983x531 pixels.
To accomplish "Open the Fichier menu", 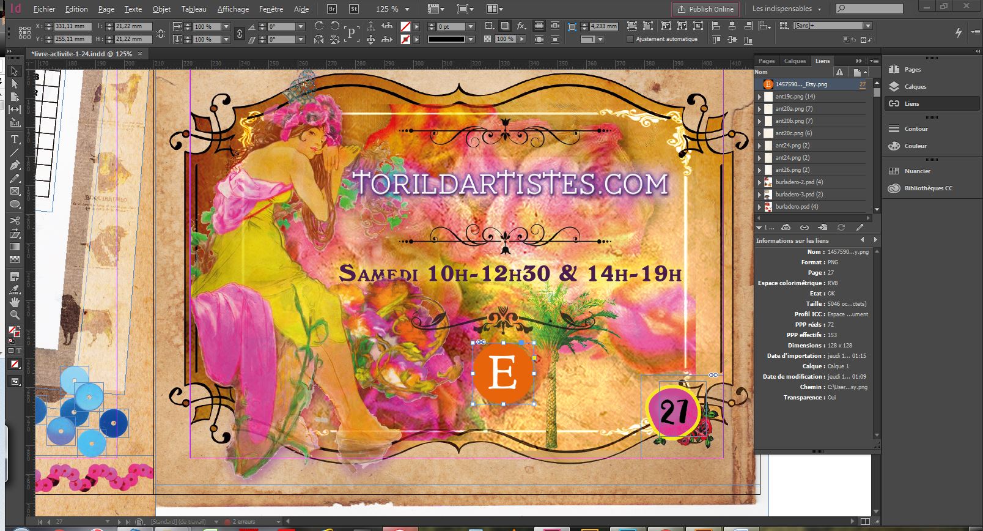I will (x=44, y=9).
